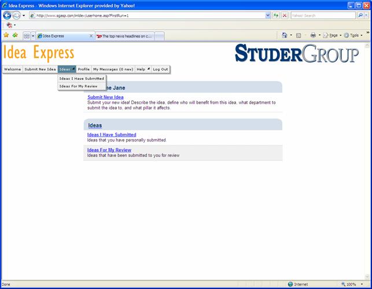
Task: Open the Quick Tabs grid view
Action: pos(27,36)
